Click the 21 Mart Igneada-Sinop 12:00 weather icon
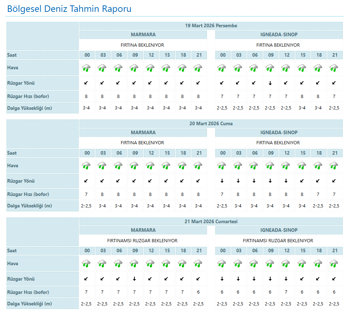 286,263
